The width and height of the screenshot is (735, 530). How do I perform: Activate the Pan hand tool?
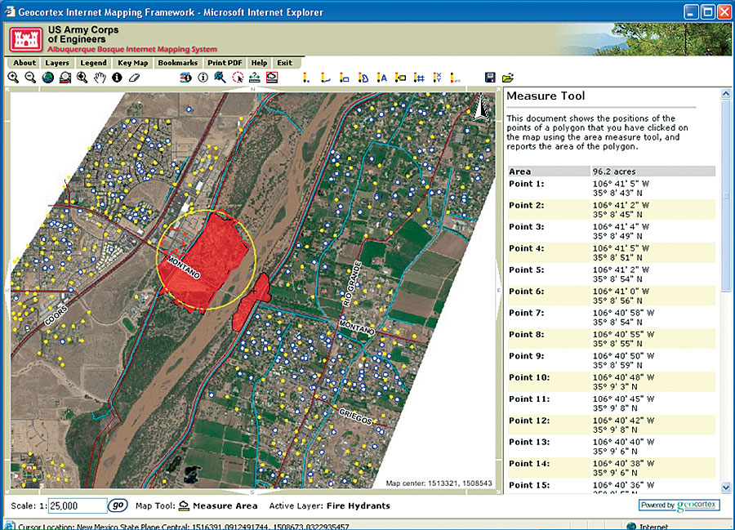100,78
